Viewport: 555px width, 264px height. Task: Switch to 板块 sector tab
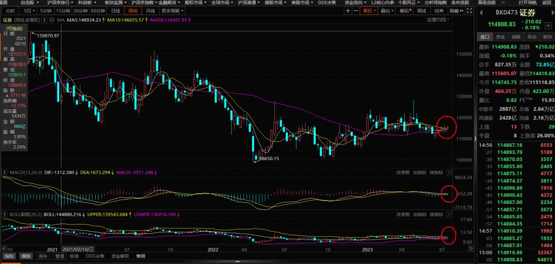(x=547, y=37)
